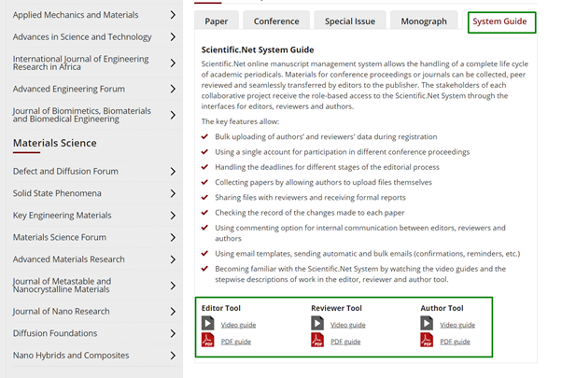The width and height of the screenshot is (562, 378).
Task: Click the 'Bulk uploading of authors' feature line
Action: pos(326,136)
